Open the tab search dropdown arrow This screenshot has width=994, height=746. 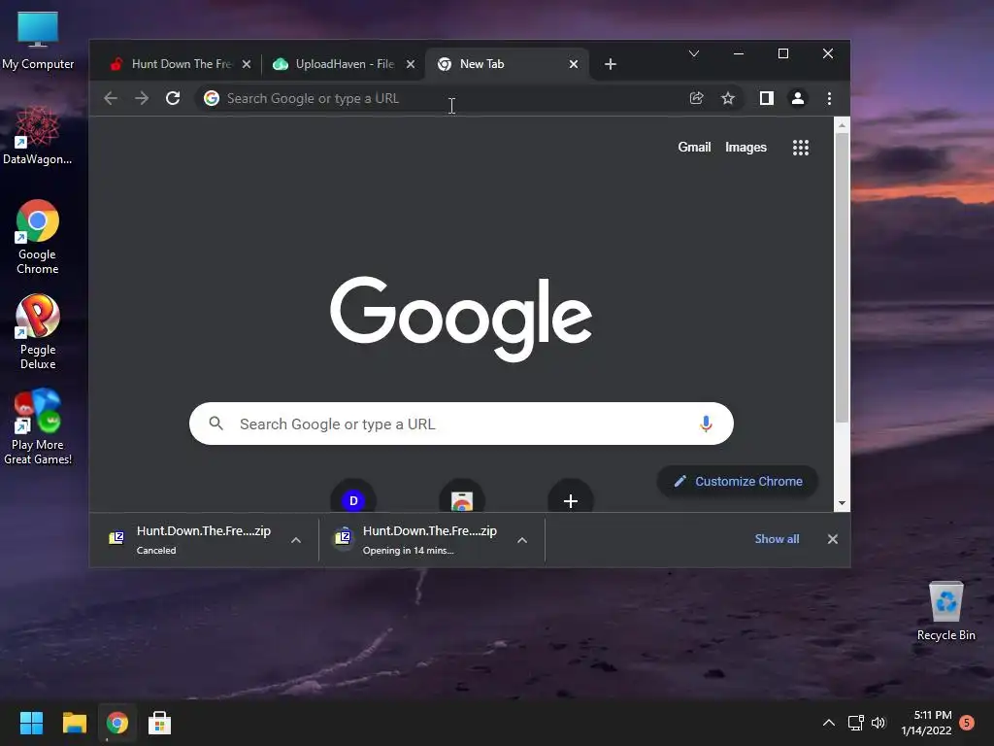694,54
